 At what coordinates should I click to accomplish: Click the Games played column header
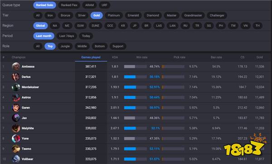[91, 57]
